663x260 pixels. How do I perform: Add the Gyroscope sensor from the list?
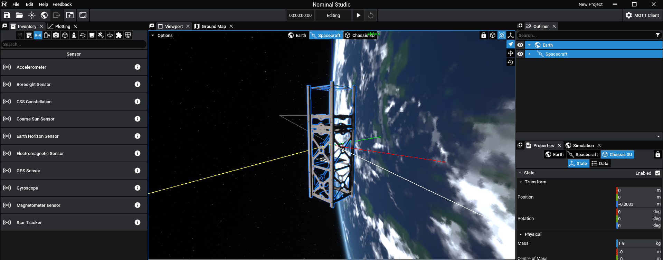(27, 188)
